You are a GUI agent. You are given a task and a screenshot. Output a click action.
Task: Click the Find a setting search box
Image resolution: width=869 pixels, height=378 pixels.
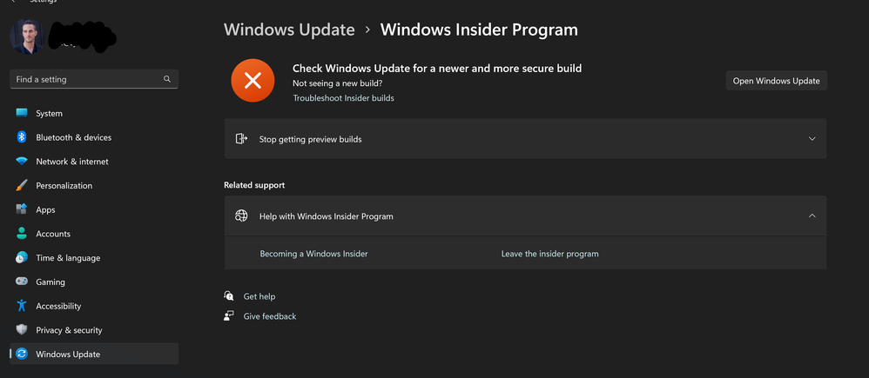point(87,79)
